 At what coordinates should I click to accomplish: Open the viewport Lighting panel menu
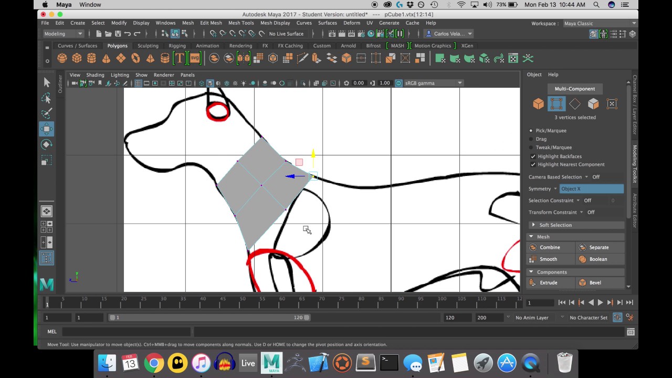tap(120, 75)
